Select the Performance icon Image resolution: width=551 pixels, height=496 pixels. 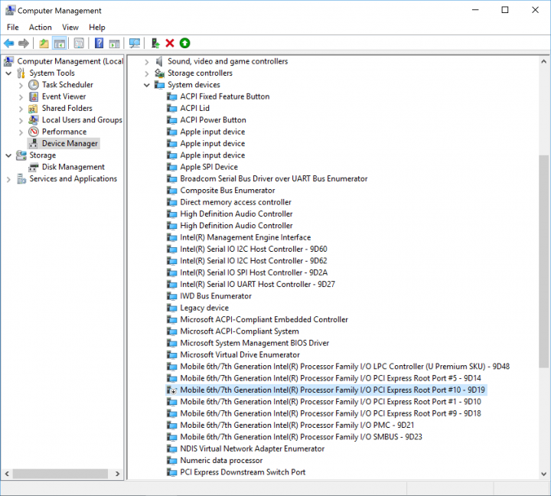[34, 132]
